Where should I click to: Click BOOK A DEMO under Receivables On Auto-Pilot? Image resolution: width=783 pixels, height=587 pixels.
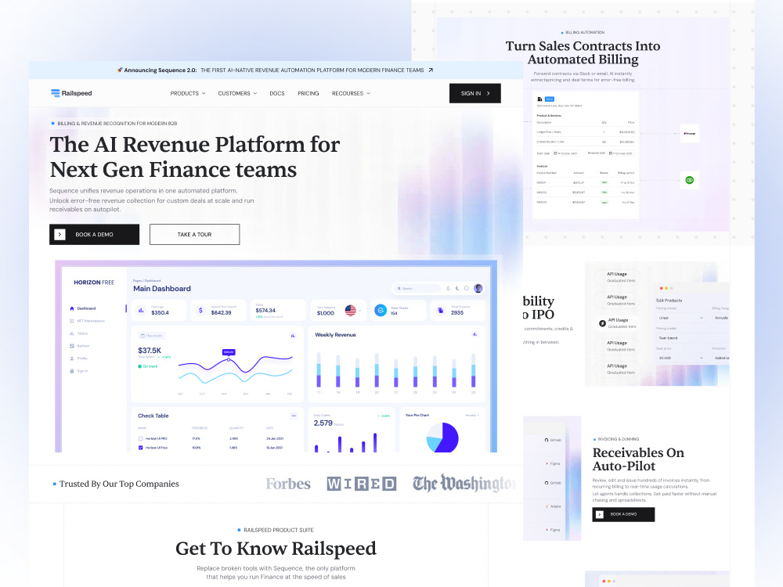coord(623,514)
